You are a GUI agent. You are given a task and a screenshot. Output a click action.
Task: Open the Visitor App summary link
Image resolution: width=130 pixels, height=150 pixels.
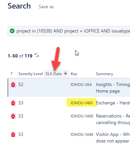tap(113, 138)
